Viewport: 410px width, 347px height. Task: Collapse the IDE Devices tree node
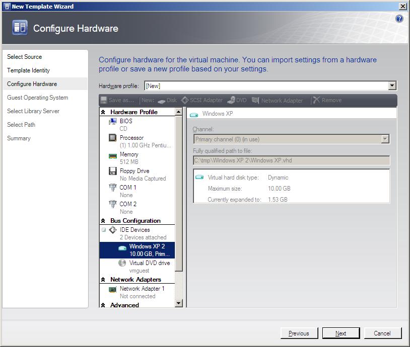[x=104, y=230]
